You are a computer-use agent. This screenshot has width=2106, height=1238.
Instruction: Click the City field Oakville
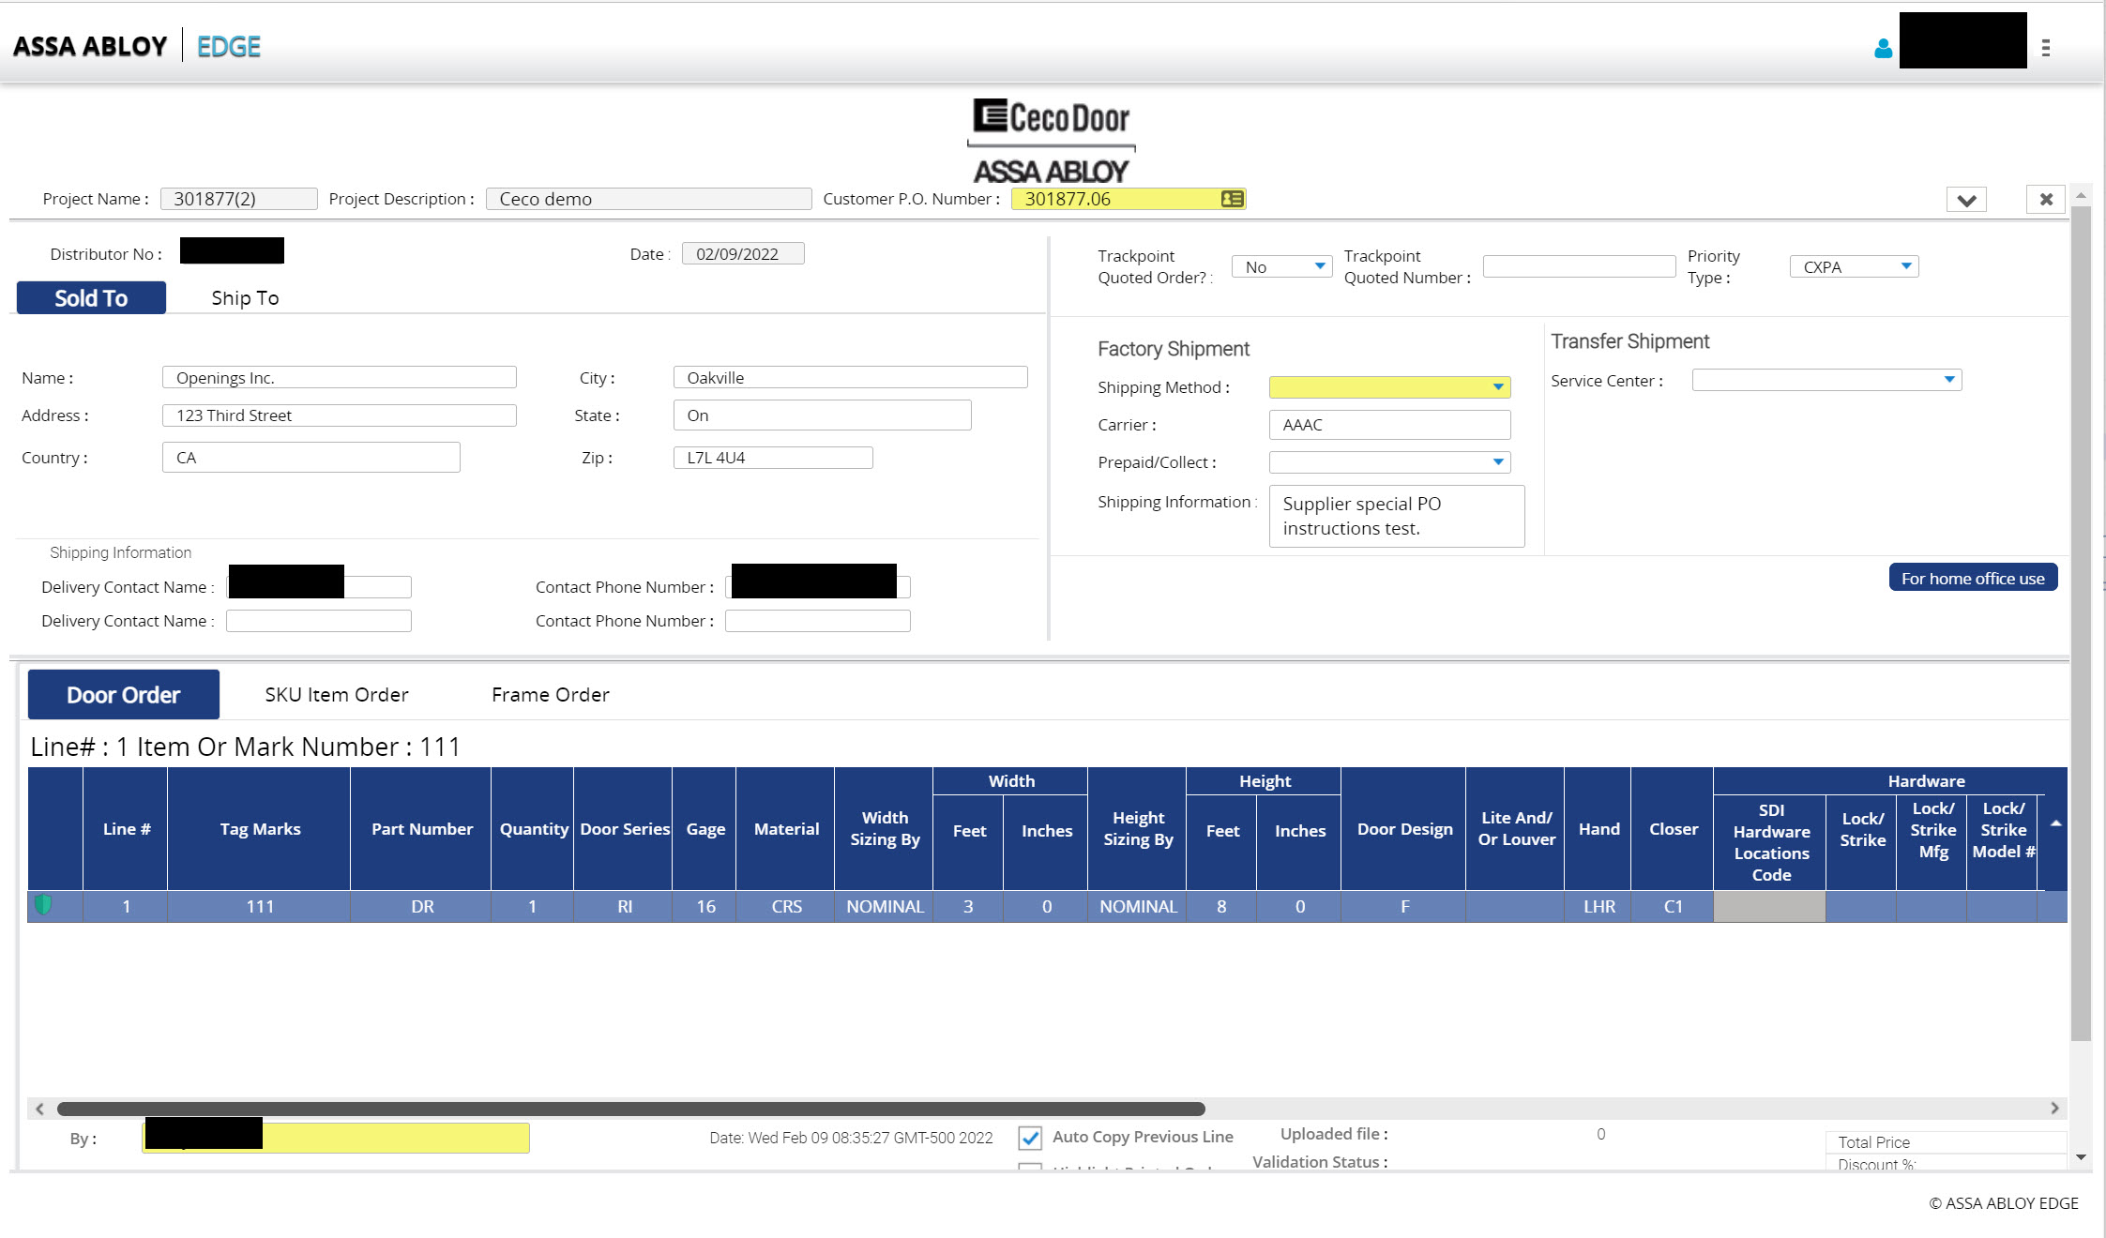[850, 377]
